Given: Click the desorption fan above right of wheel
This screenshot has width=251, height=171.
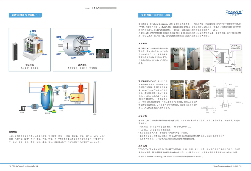Looking at the screenshot, I should click(x=57, y=87).
